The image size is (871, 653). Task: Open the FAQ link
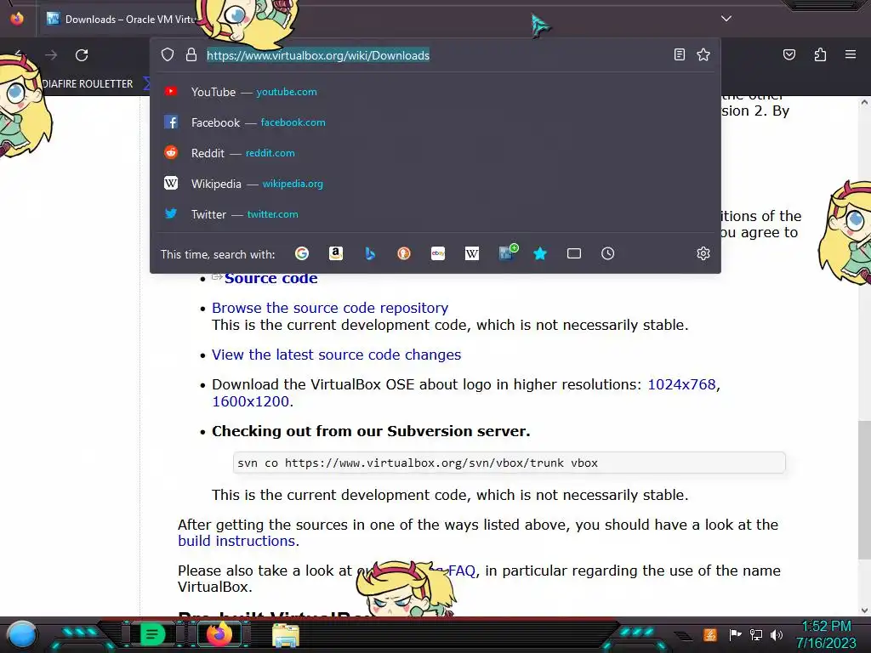tap(462, 571)
